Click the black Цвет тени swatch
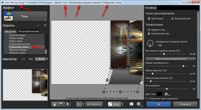Image resolution: width=201 pixels, height=110 pixels. [x=159, y=94]
